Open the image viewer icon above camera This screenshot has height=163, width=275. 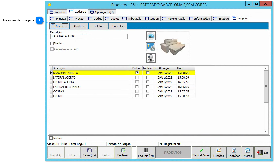point(151,36)
